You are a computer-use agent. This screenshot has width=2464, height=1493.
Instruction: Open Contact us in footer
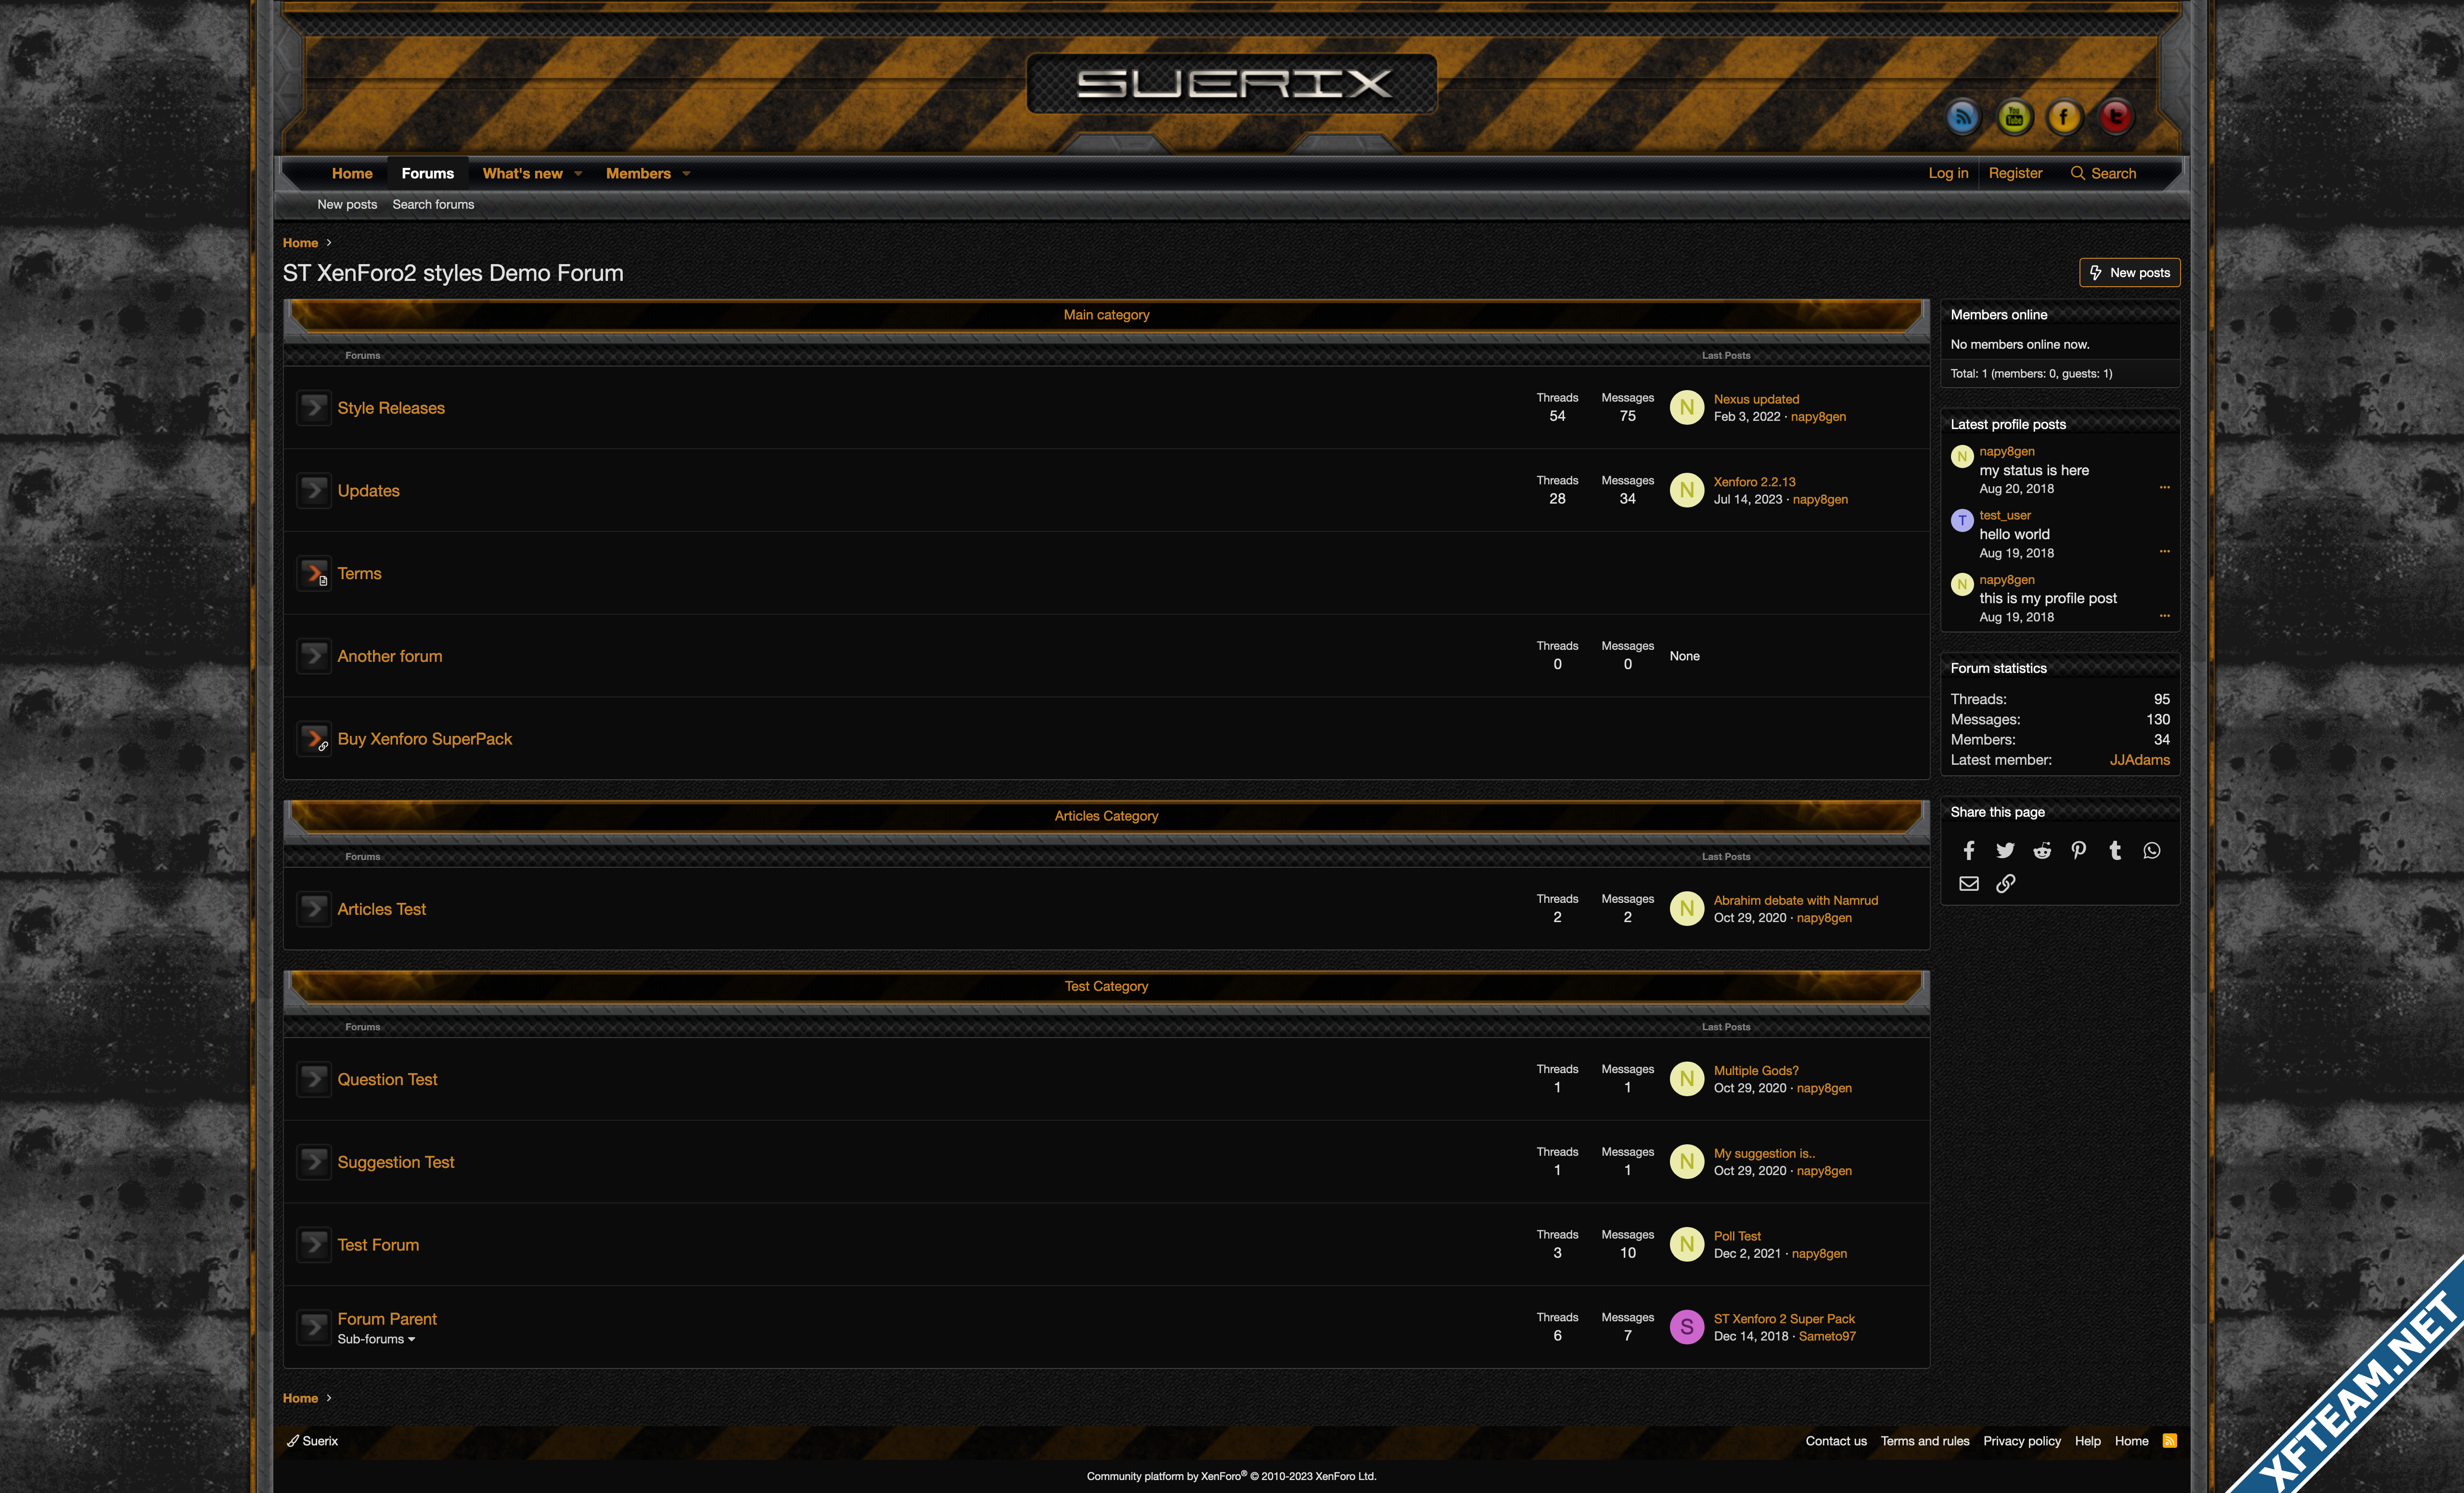coord(1836,1441)
